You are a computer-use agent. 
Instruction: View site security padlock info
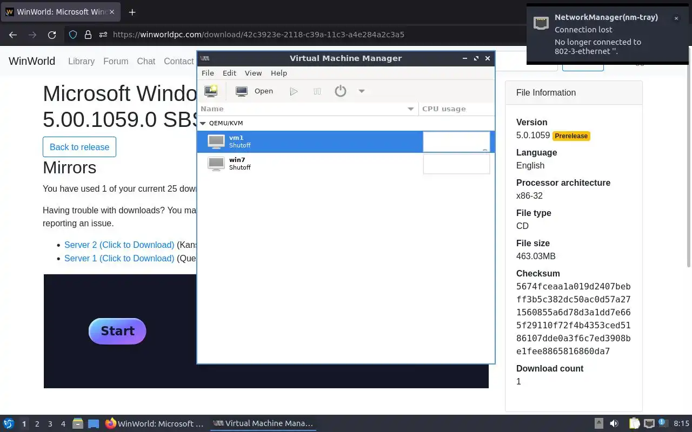(x=88, y=35)
